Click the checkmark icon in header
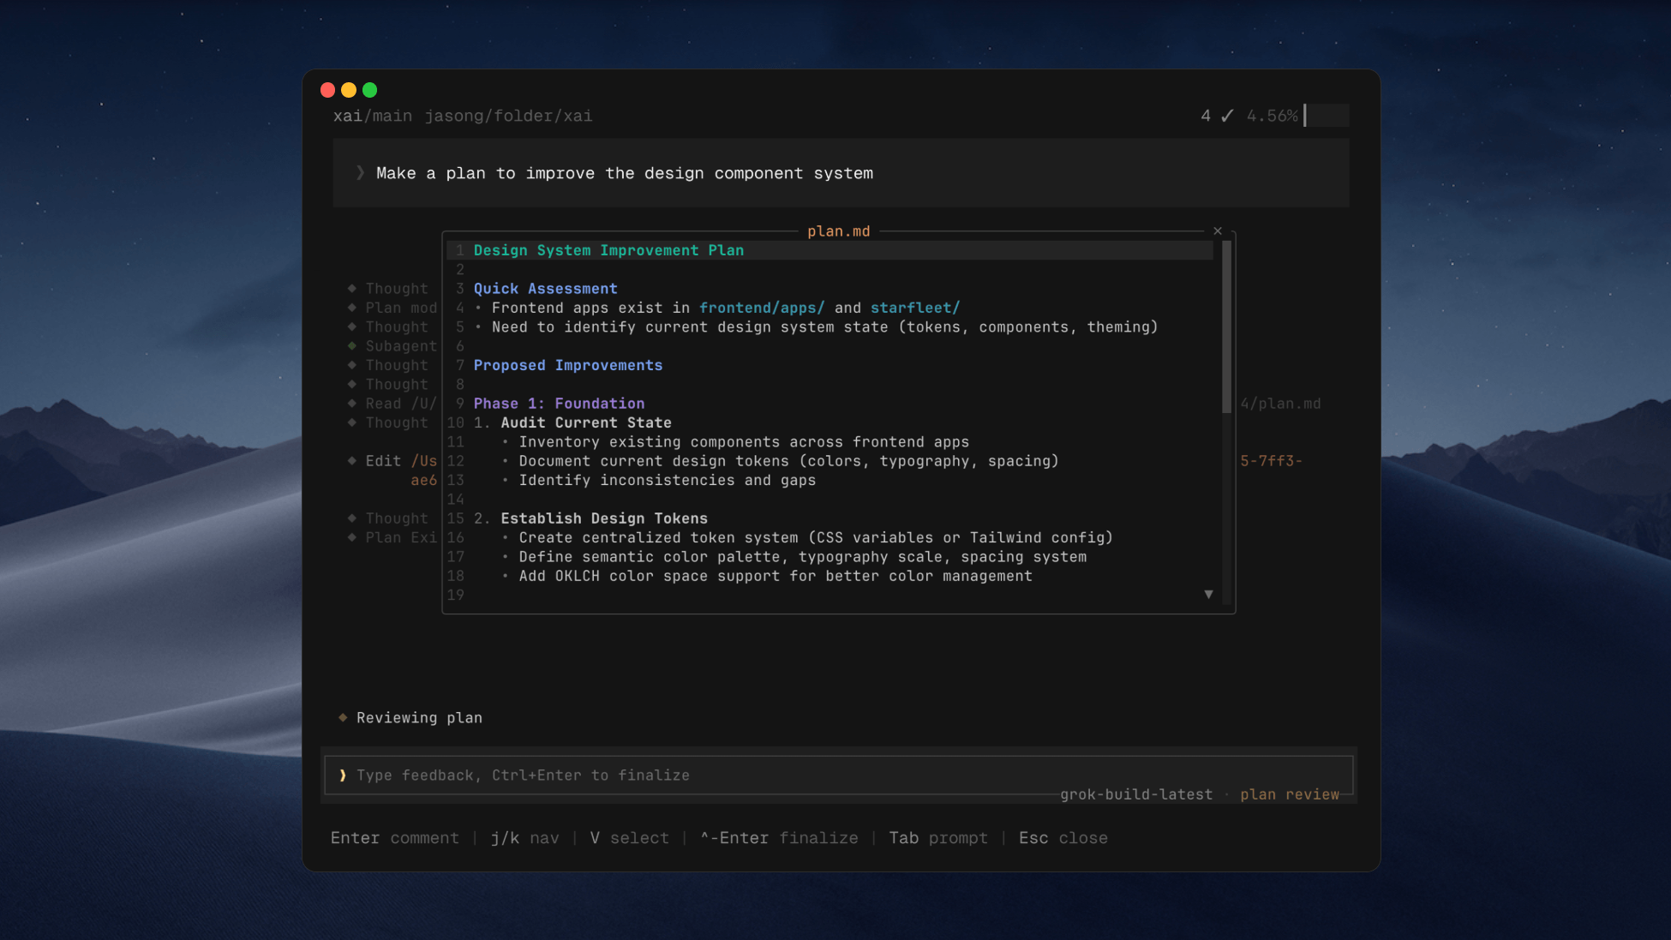This screenshot has width=1671, height=940. click(x=1227, y=116)
